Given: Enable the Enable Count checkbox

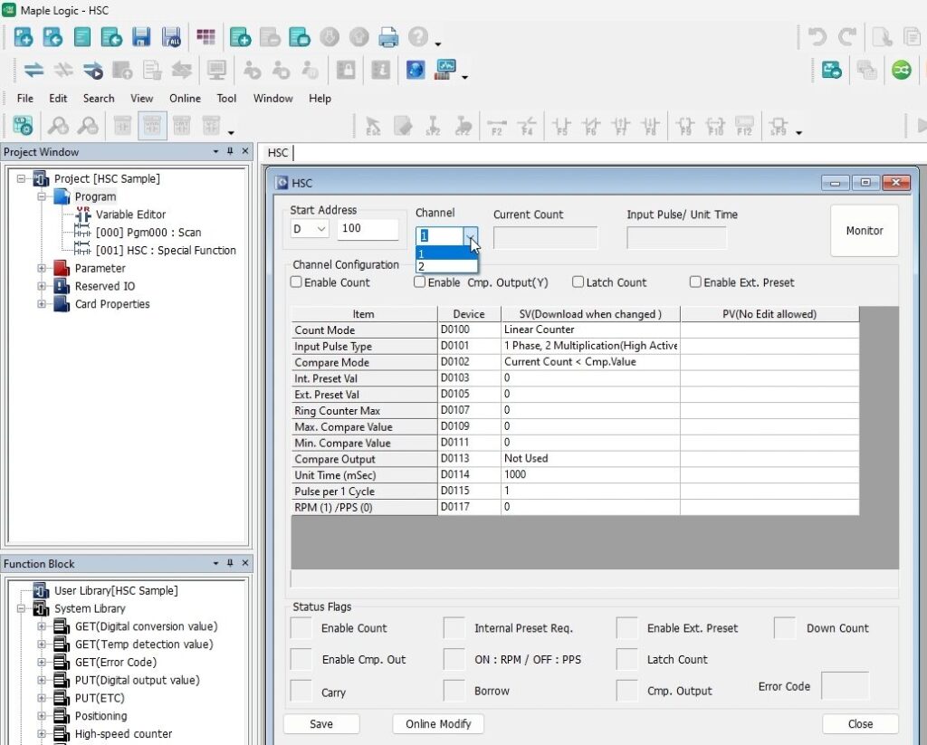Looking at the screenshot, I should [x=296, y=282].
